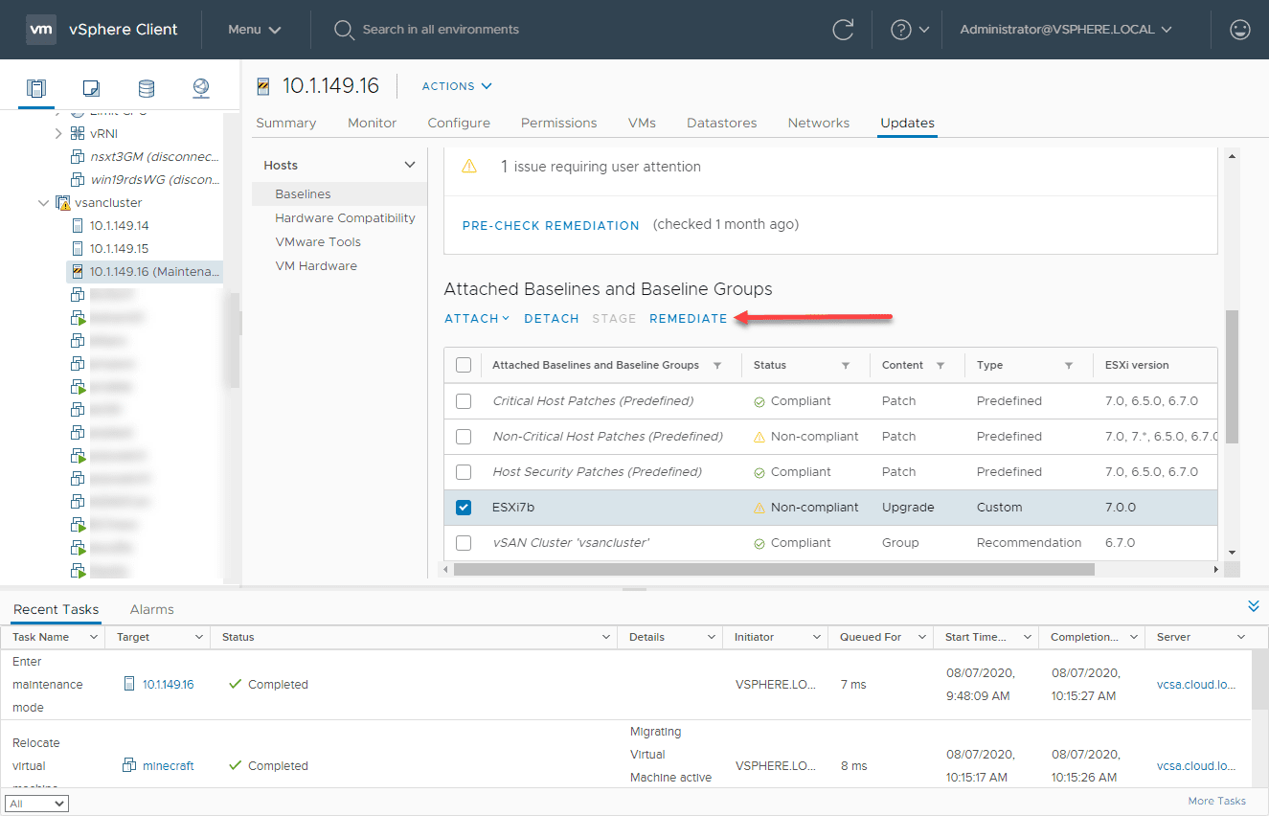The height and width of the screenshot is (816, 1269).
Task: Select all baselines via header checkbox
Action: tap(464, 365)
